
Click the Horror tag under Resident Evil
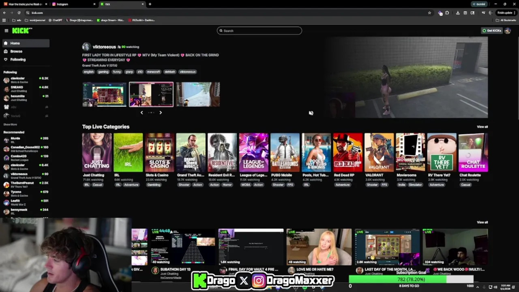[x=227, y=185]
